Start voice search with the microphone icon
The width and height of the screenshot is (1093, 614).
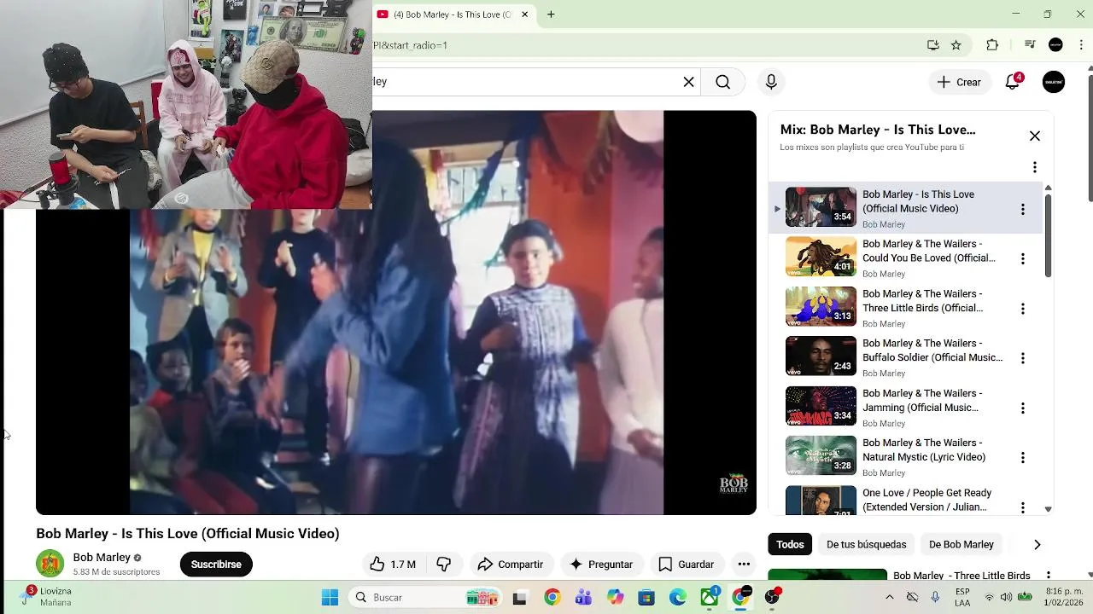click(x=771, y=82)
